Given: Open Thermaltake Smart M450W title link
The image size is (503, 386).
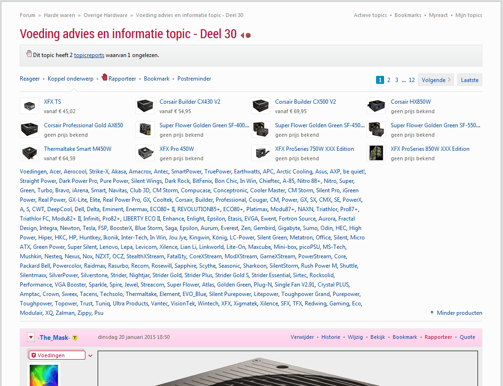Looking at the screenshot, I should click(x=78, y=148).
